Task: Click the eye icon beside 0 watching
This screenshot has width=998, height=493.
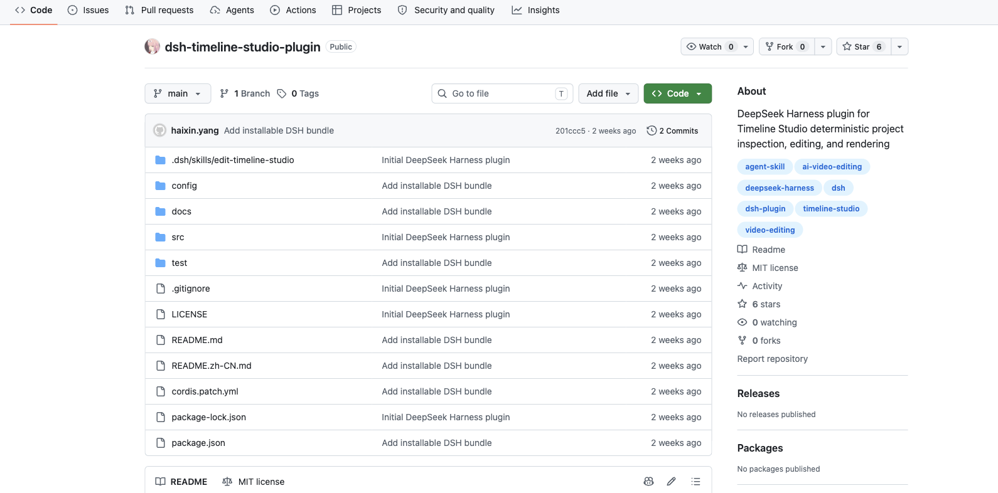Action: (x=743, y=322)
